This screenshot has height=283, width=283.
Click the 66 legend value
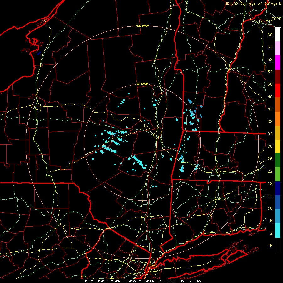click(x=270, y=35)
